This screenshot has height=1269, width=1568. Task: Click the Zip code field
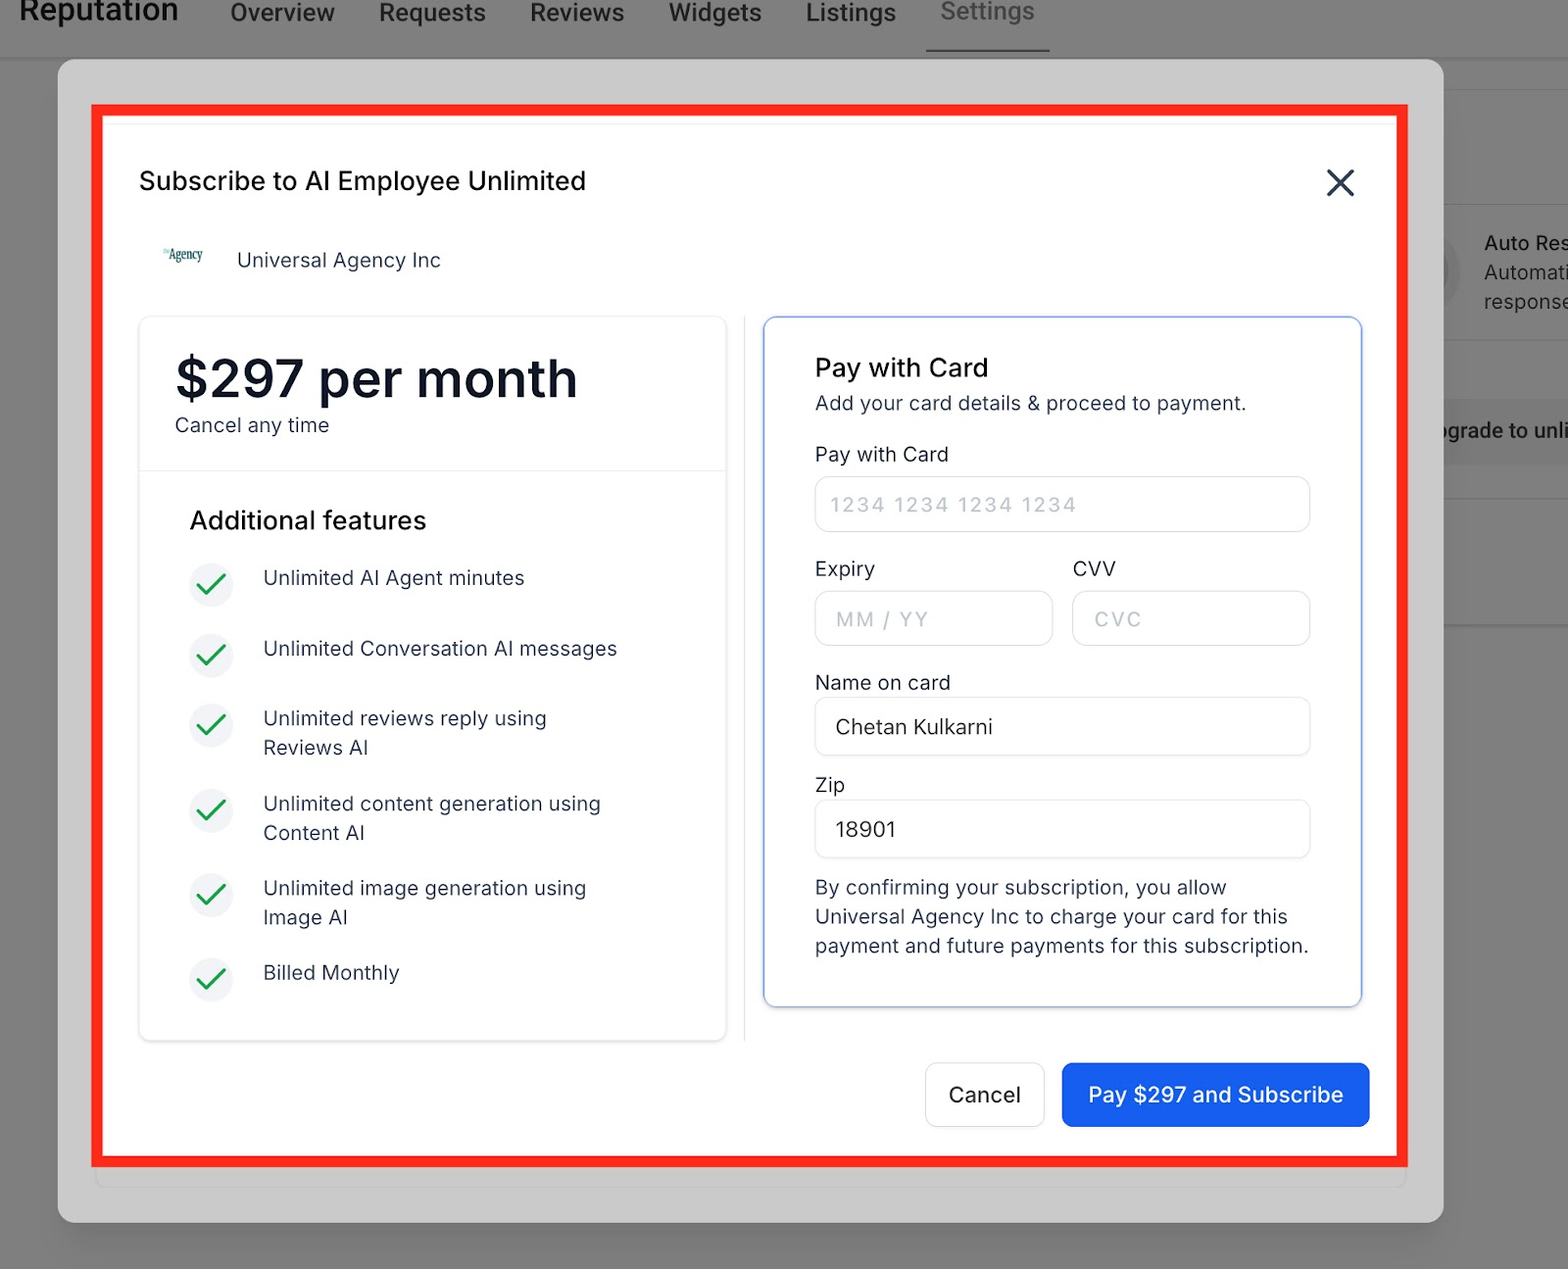[x=1062, y=829]
